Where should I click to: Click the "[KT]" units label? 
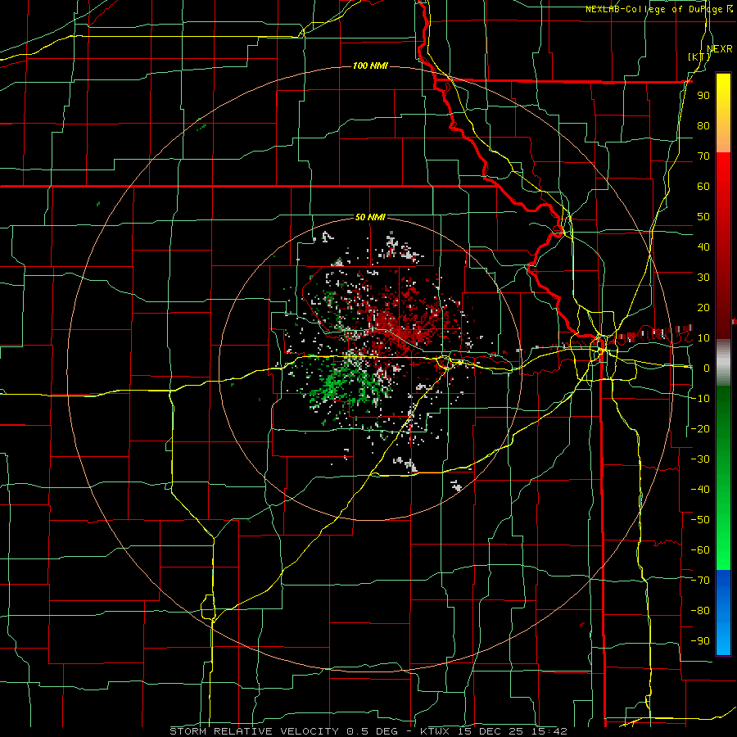699,57
